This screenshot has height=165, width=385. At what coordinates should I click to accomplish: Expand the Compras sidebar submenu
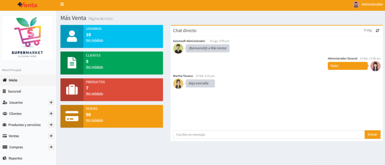51,147
